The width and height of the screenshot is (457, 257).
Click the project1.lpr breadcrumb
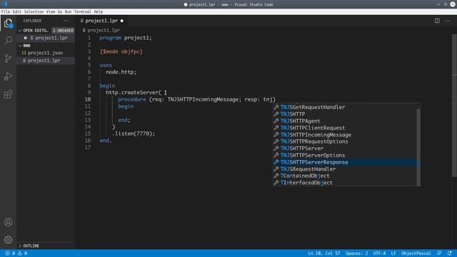[101, 30]
